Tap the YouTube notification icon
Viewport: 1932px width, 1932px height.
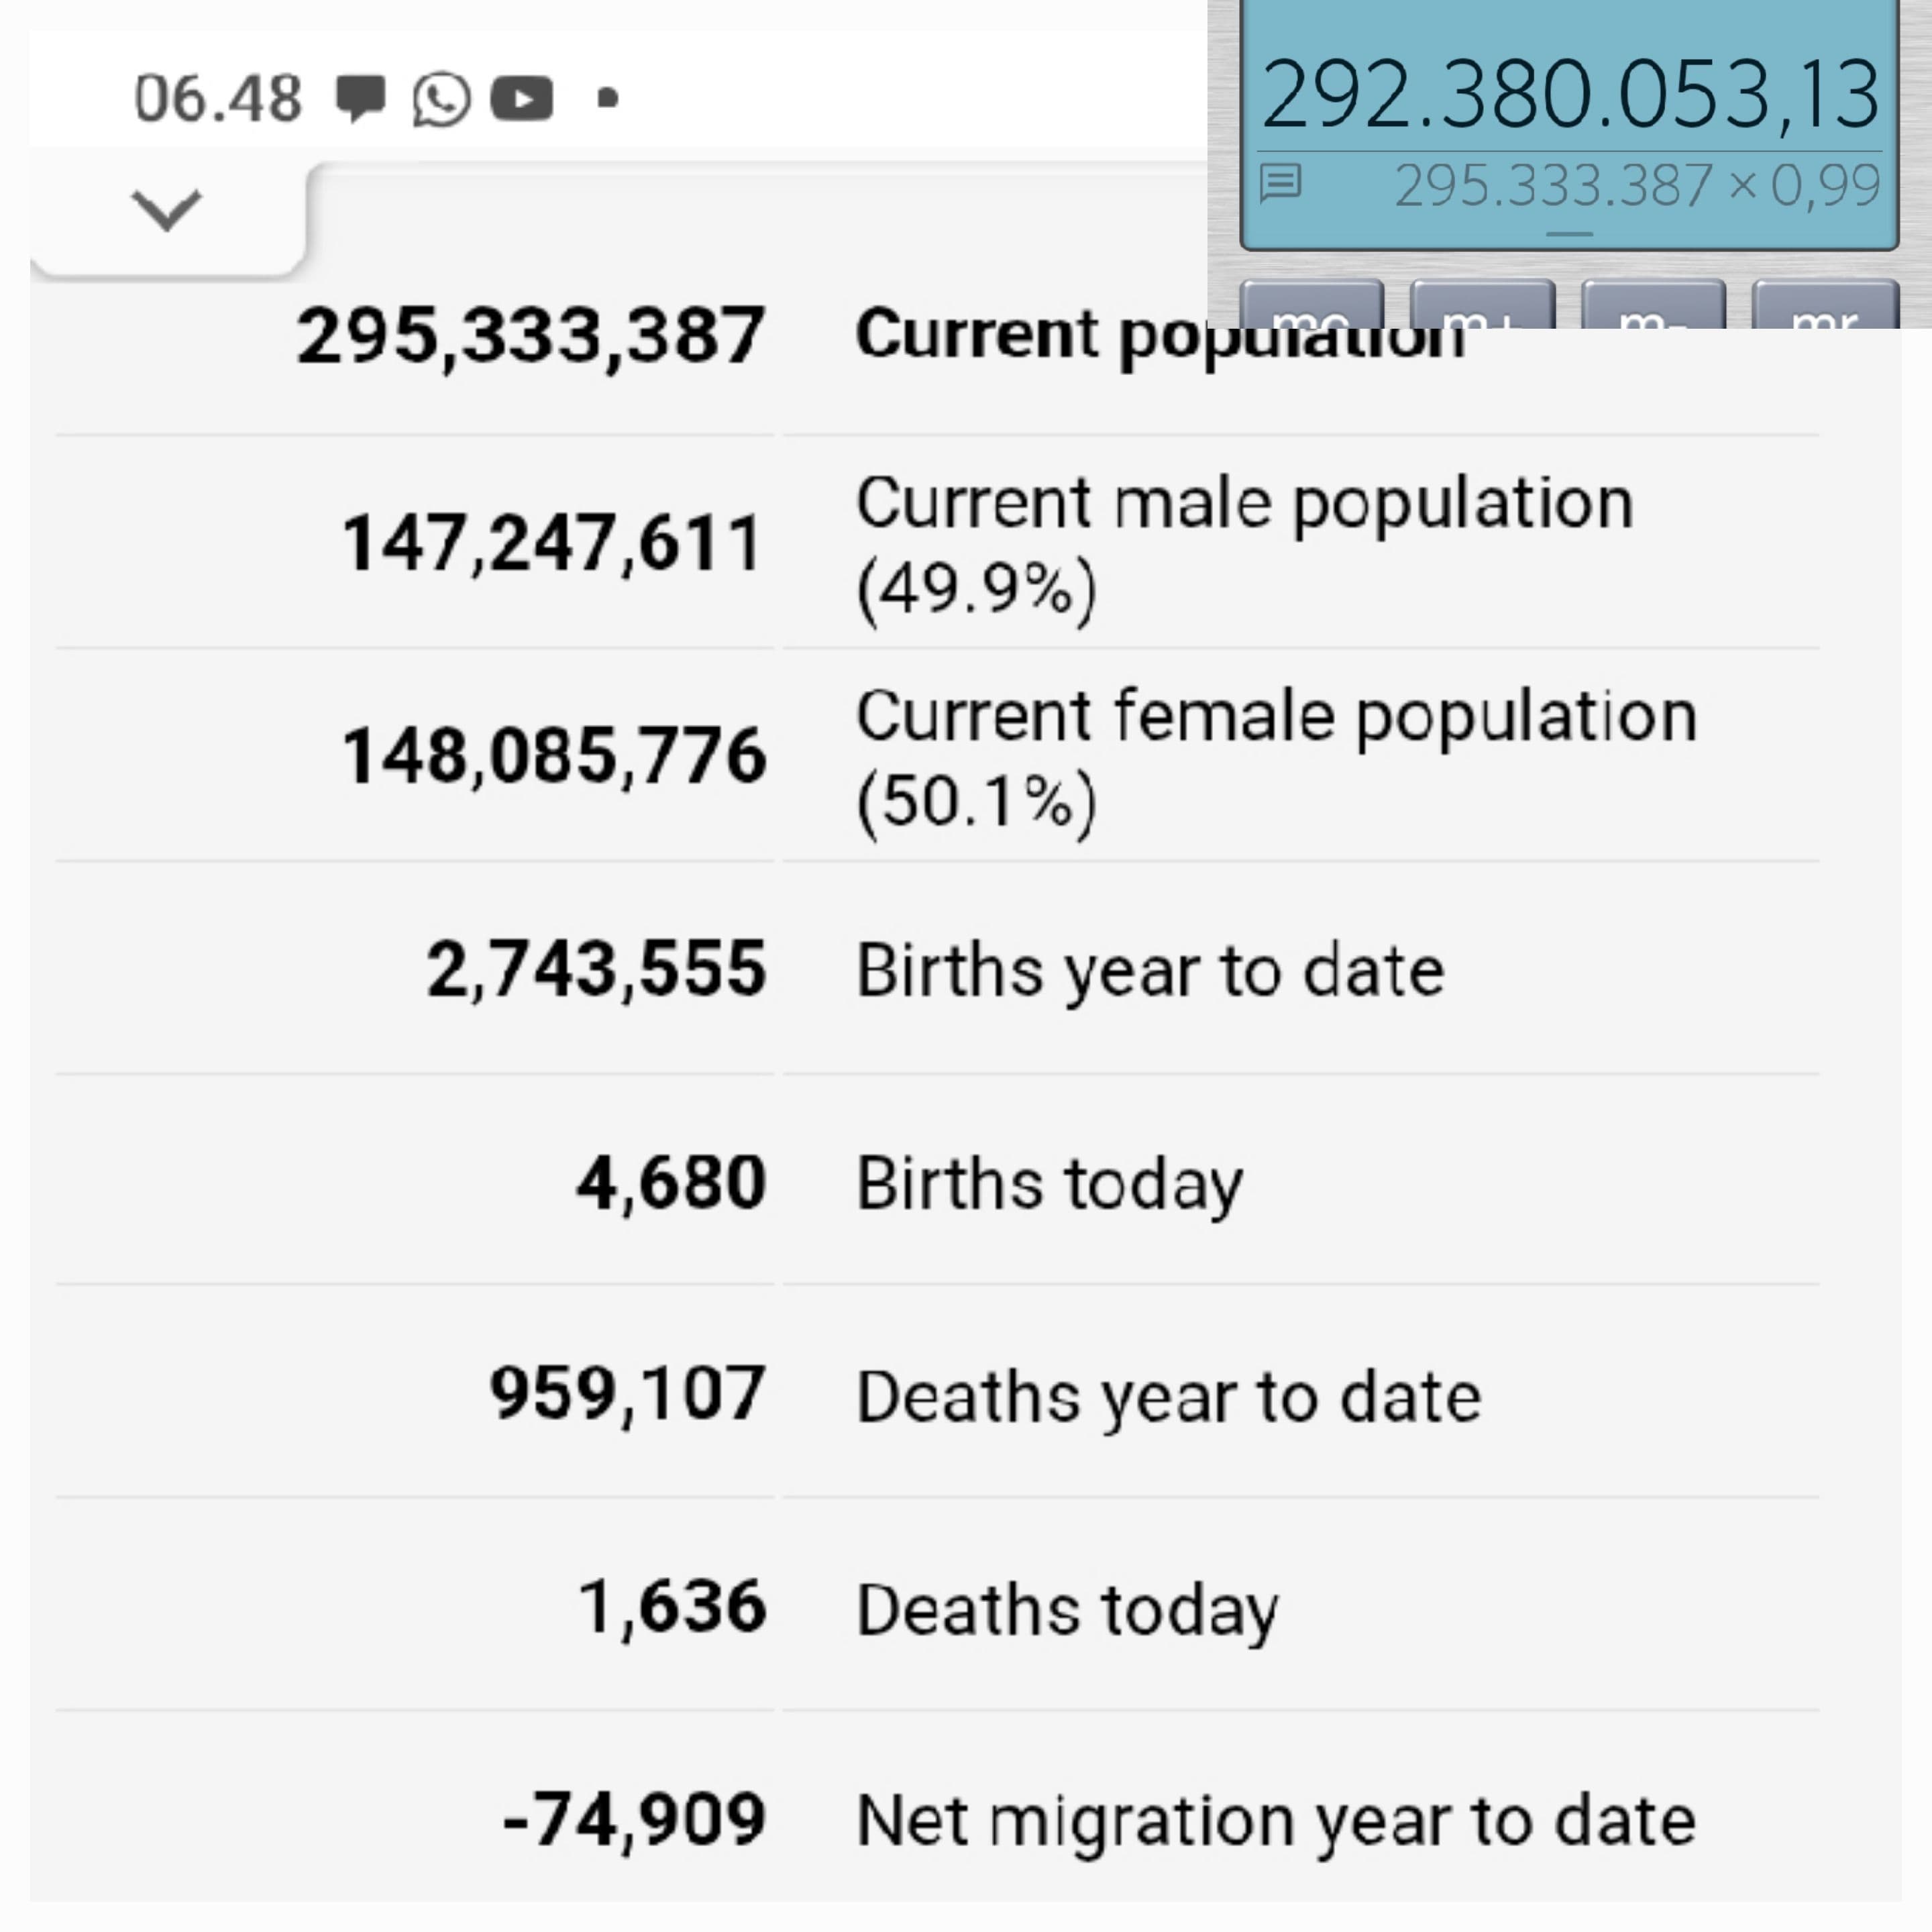pos(521,99)
